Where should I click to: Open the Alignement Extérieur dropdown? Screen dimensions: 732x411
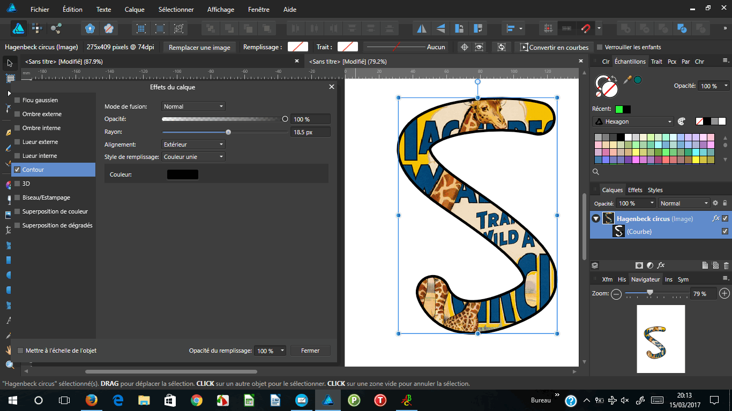pos(193,144)
